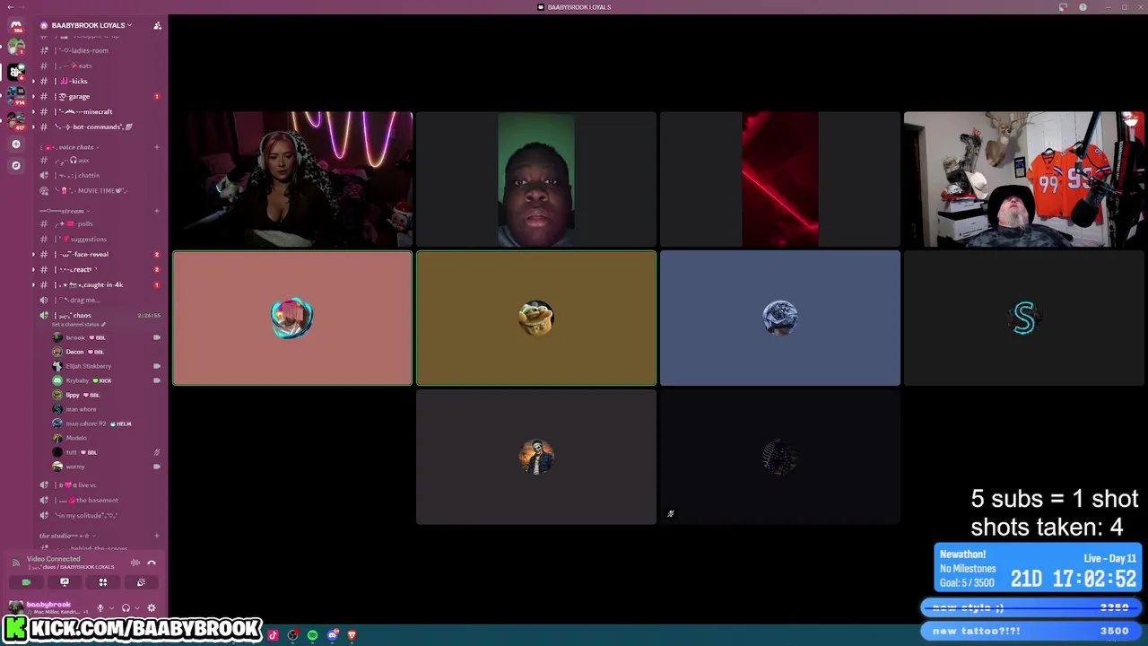This screenshot has height=646, width=1148.
Task: Open TikTok icon in taskbar
Action: (273, 635)
